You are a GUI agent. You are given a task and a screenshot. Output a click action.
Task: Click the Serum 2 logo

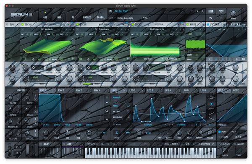(21, 15)
